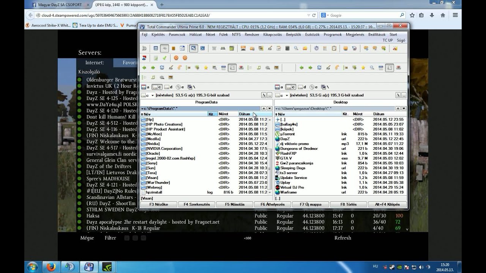
Task: Click the notepad icon beside the green checkmark
Action: 156,58
